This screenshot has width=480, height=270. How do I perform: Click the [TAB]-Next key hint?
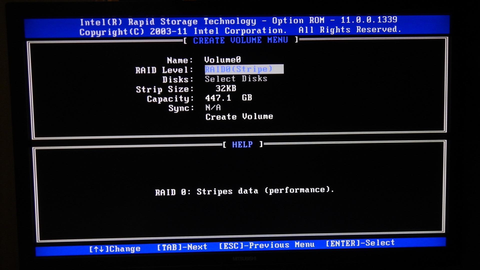[182, 247]
